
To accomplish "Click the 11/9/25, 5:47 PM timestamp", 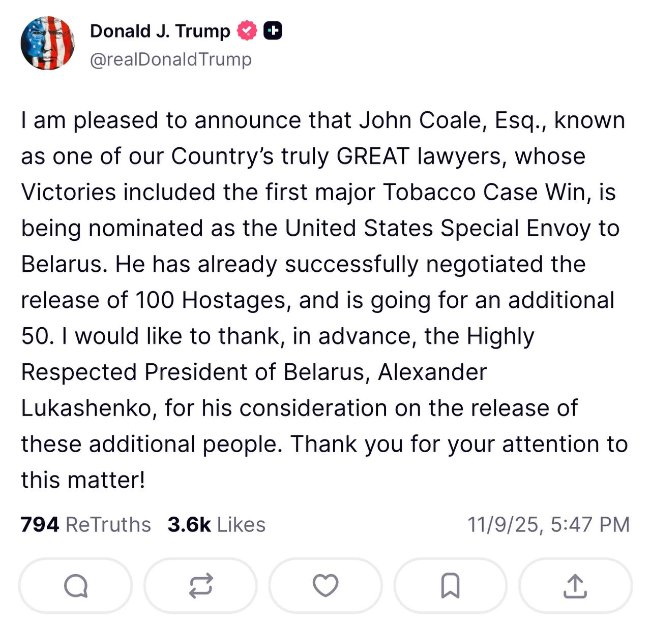I will click(x=548, y=525).
